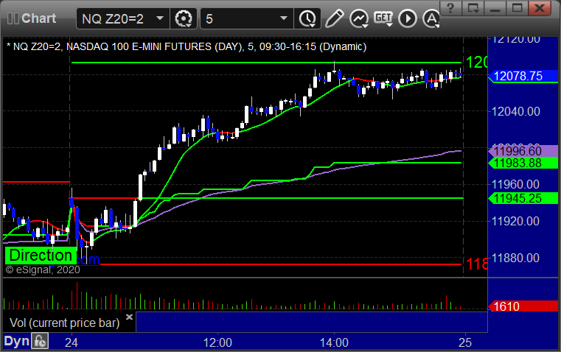Viewport: 561px width, 352px height.
Task: Click the interval field showing 5
Action: [x=246, y=18]
